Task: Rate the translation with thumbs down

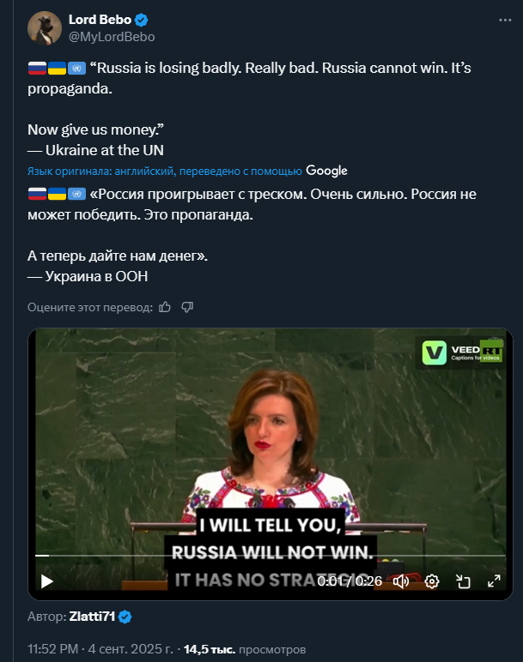Action: (x=187, y=307)
